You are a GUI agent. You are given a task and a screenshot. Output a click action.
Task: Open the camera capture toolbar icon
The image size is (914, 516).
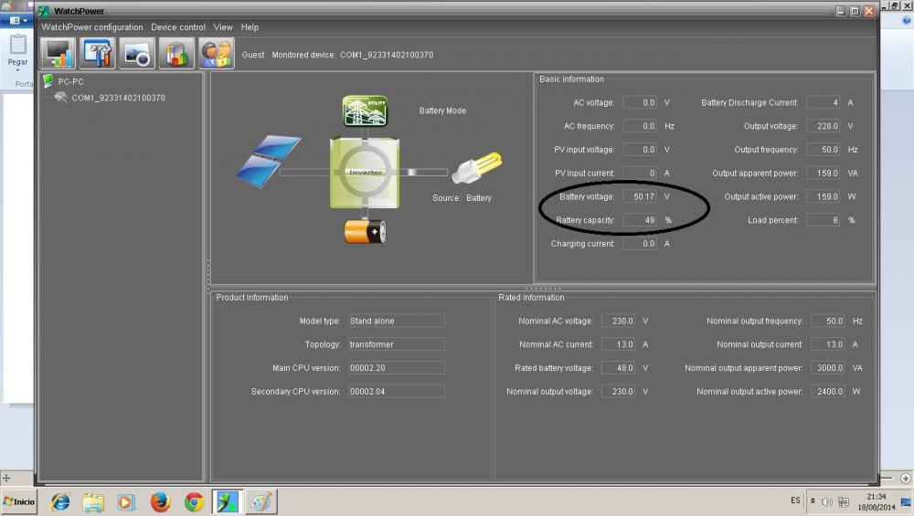point(137,54)
